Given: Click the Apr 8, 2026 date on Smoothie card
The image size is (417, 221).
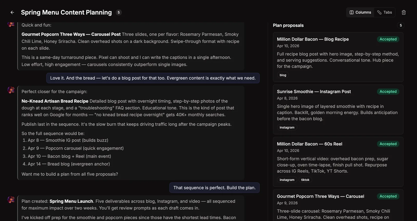Looking at the screenshot, I should (x=287, y=98).
